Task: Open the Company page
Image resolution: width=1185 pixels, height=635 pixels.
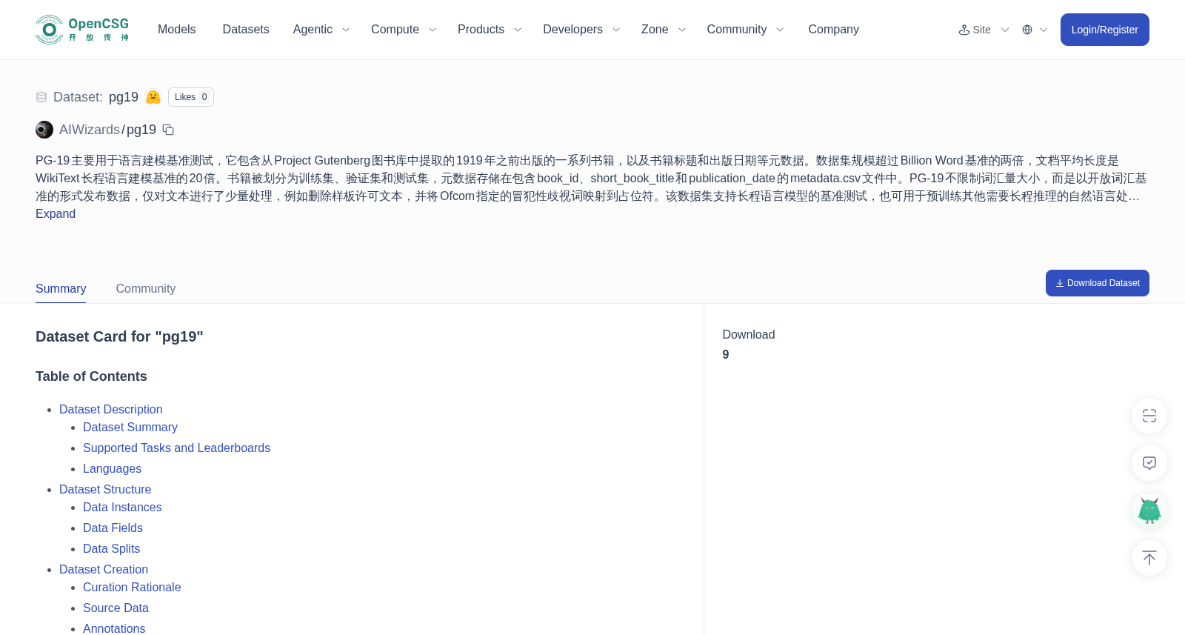Action: pyautogui.click(x=834, y=30)
